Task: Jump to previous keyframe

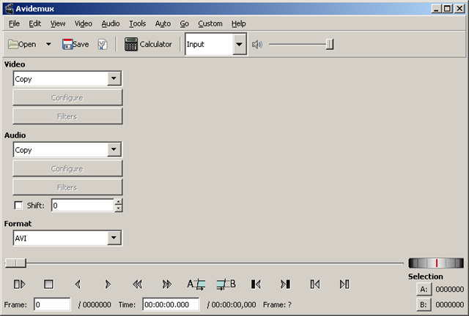Action: pyautogui.click(x=137, y=284)
